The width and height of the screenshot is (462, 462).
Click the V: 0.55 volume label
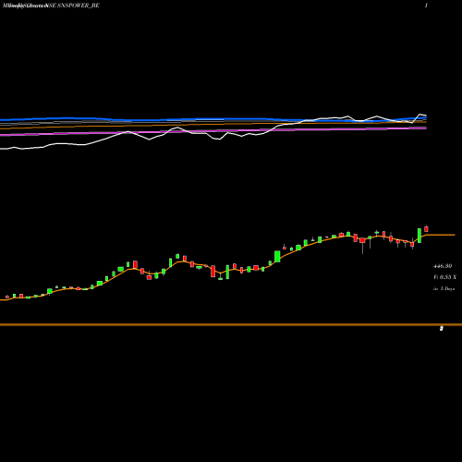(x=444, y=277)
